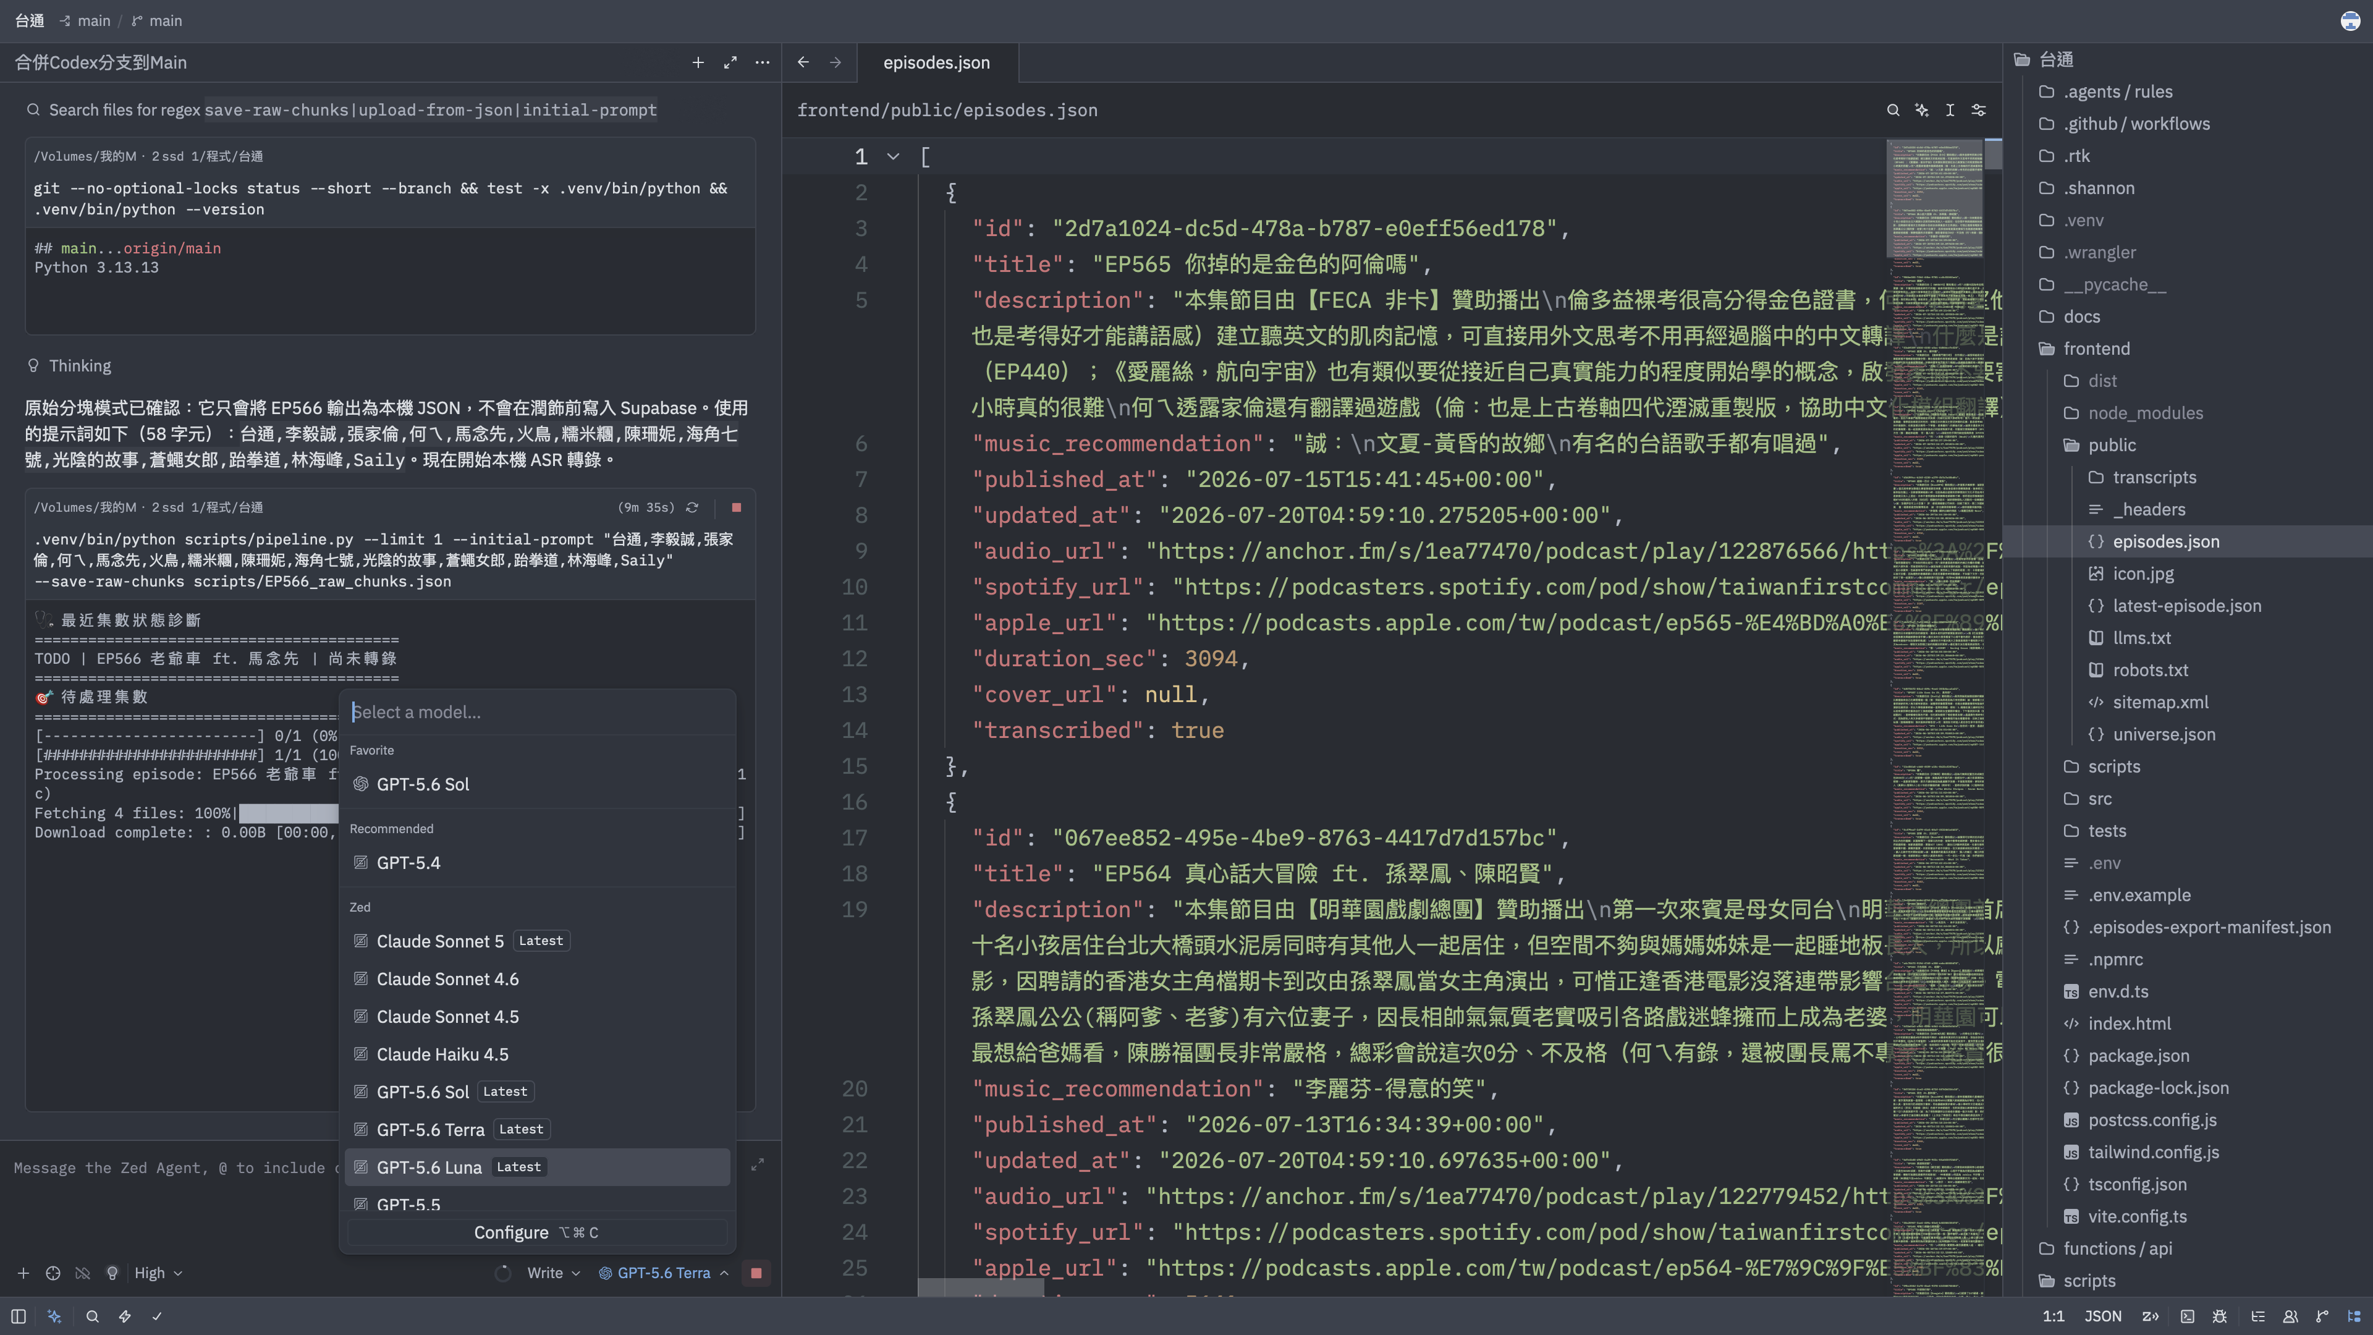Viewport: 2373px width, 1335px height.
Task: Pick GPT-5.6 Luna Latest model
Action: click(537, 1168)
